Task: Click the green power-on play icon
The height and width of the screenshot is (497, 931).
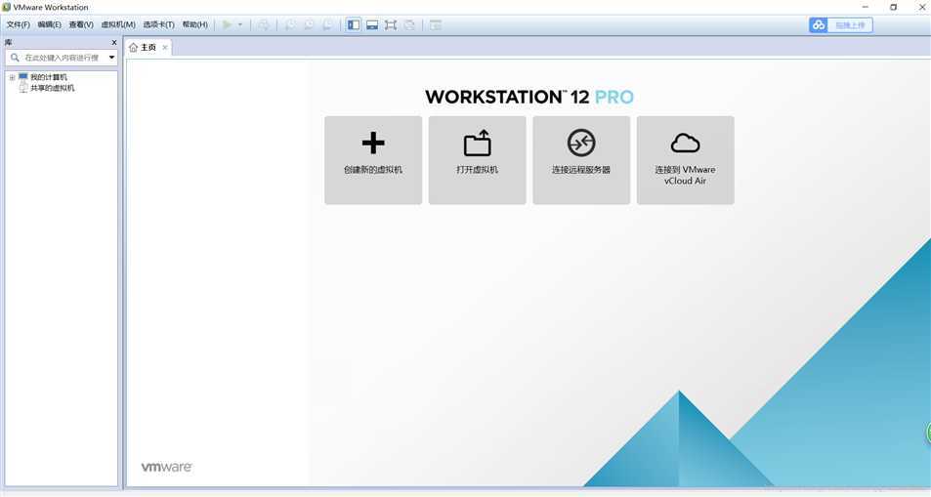Action: coord(227,25)
